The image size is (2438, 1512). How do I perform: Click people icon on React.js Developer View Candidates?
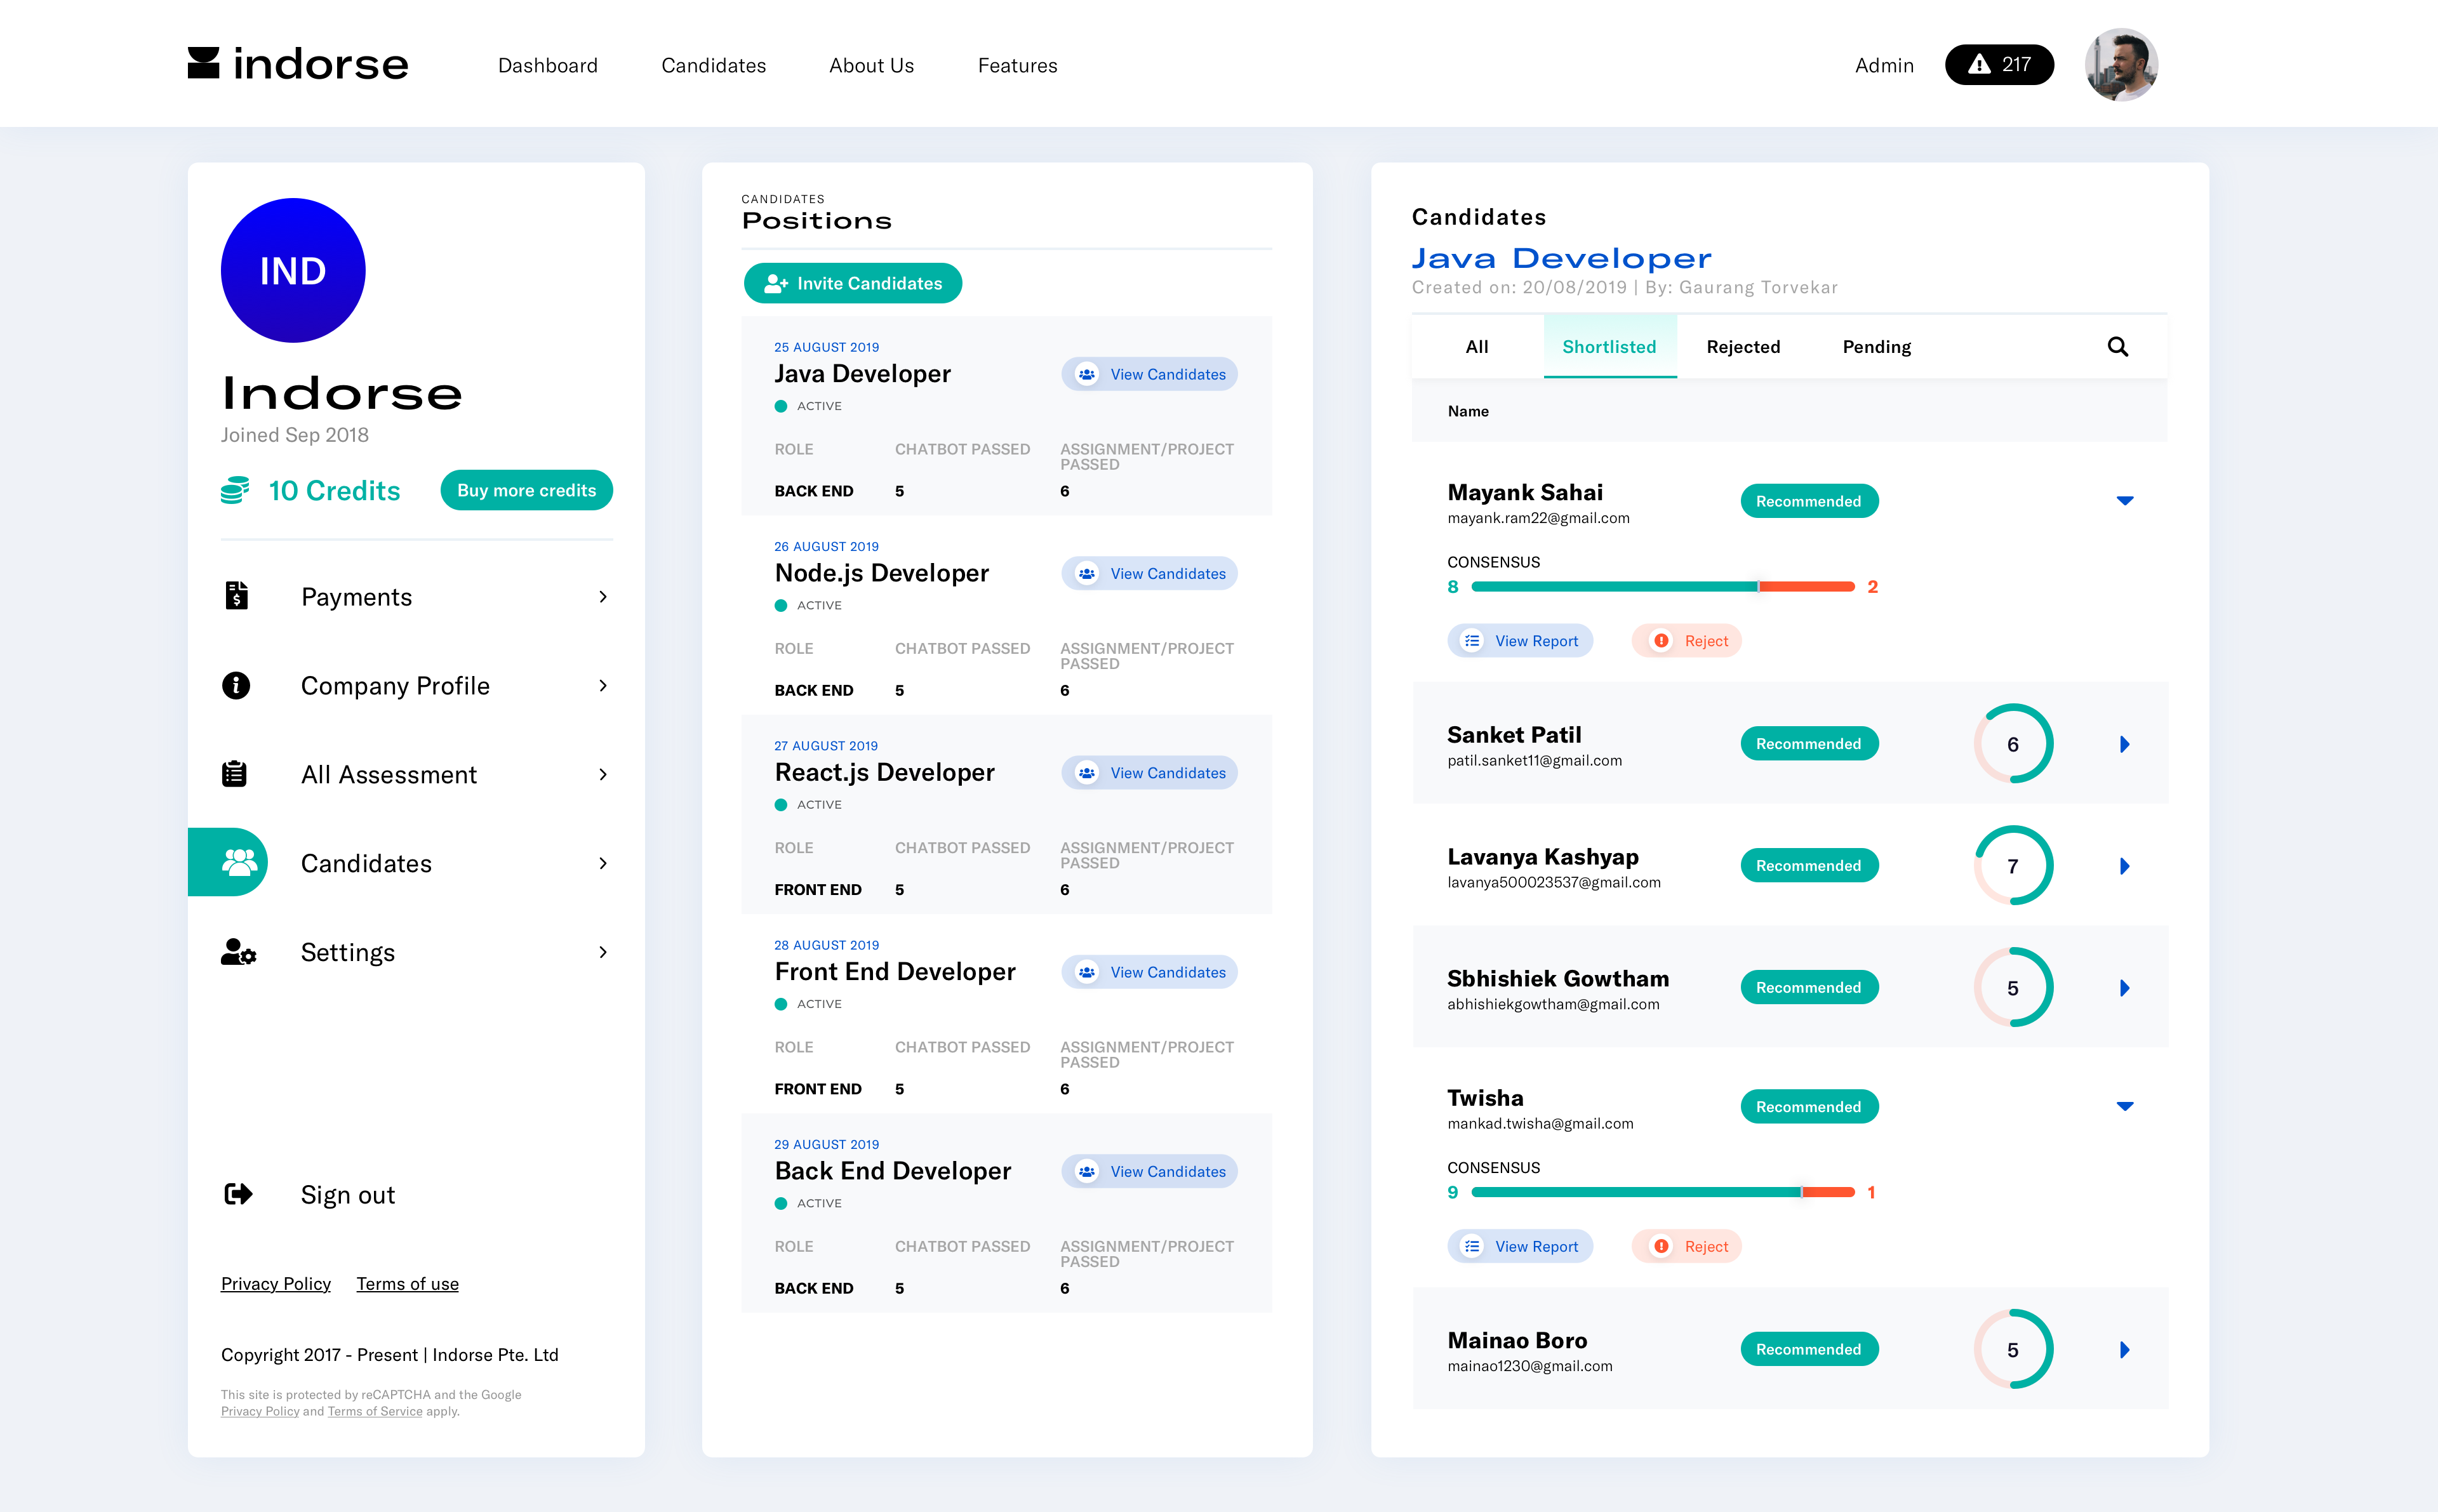pos(1087,773)
